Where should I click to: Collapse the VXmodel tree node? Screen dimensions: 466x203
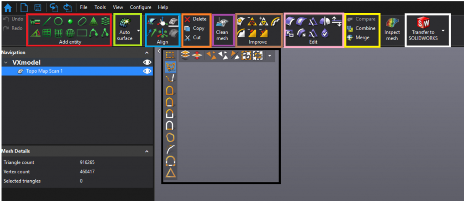pos(6,62)
